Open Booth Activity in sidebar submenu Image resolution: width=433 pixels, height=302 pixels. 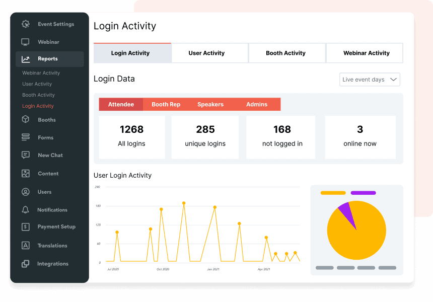(x=38, y=95)
